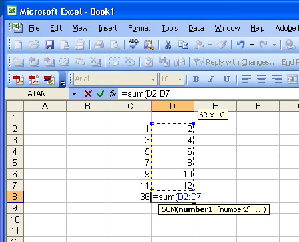Viewport: 299px width, 242px height.
Task: Open the Research binoculars icon
Action: (149, 45)
